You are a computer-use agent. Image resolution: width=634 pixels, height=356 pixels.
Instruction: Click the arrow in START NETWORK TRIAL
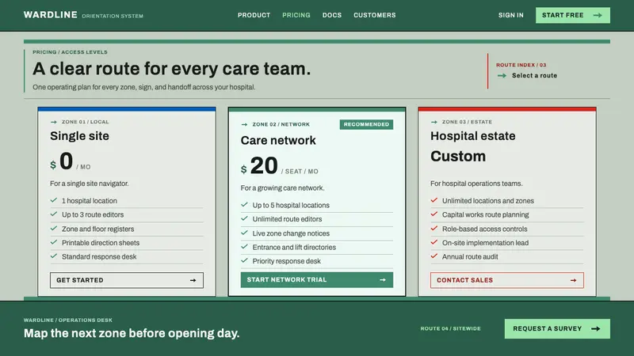pyautogui.click(x=383, y=280)
